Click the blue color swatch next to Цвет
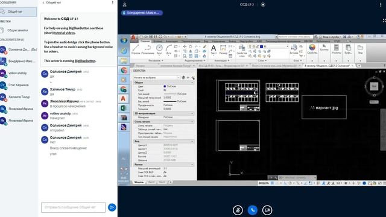This screenshot has height=217, width=386. point(165,86)
